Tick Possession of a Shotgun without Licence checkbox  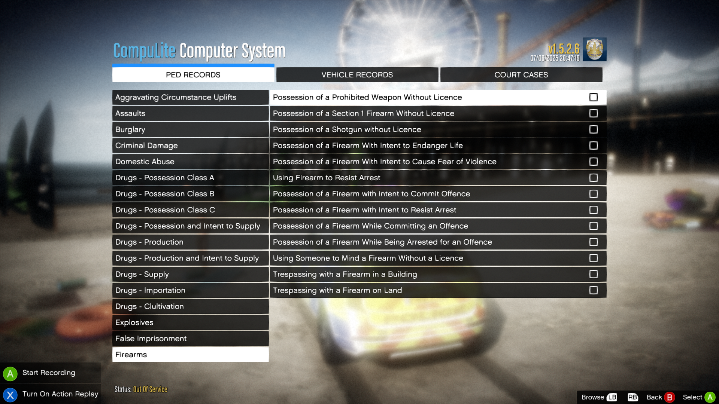click(593, 129)
